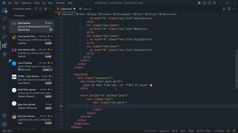Select div.row in the breadcrumb

tap(151, 14)
